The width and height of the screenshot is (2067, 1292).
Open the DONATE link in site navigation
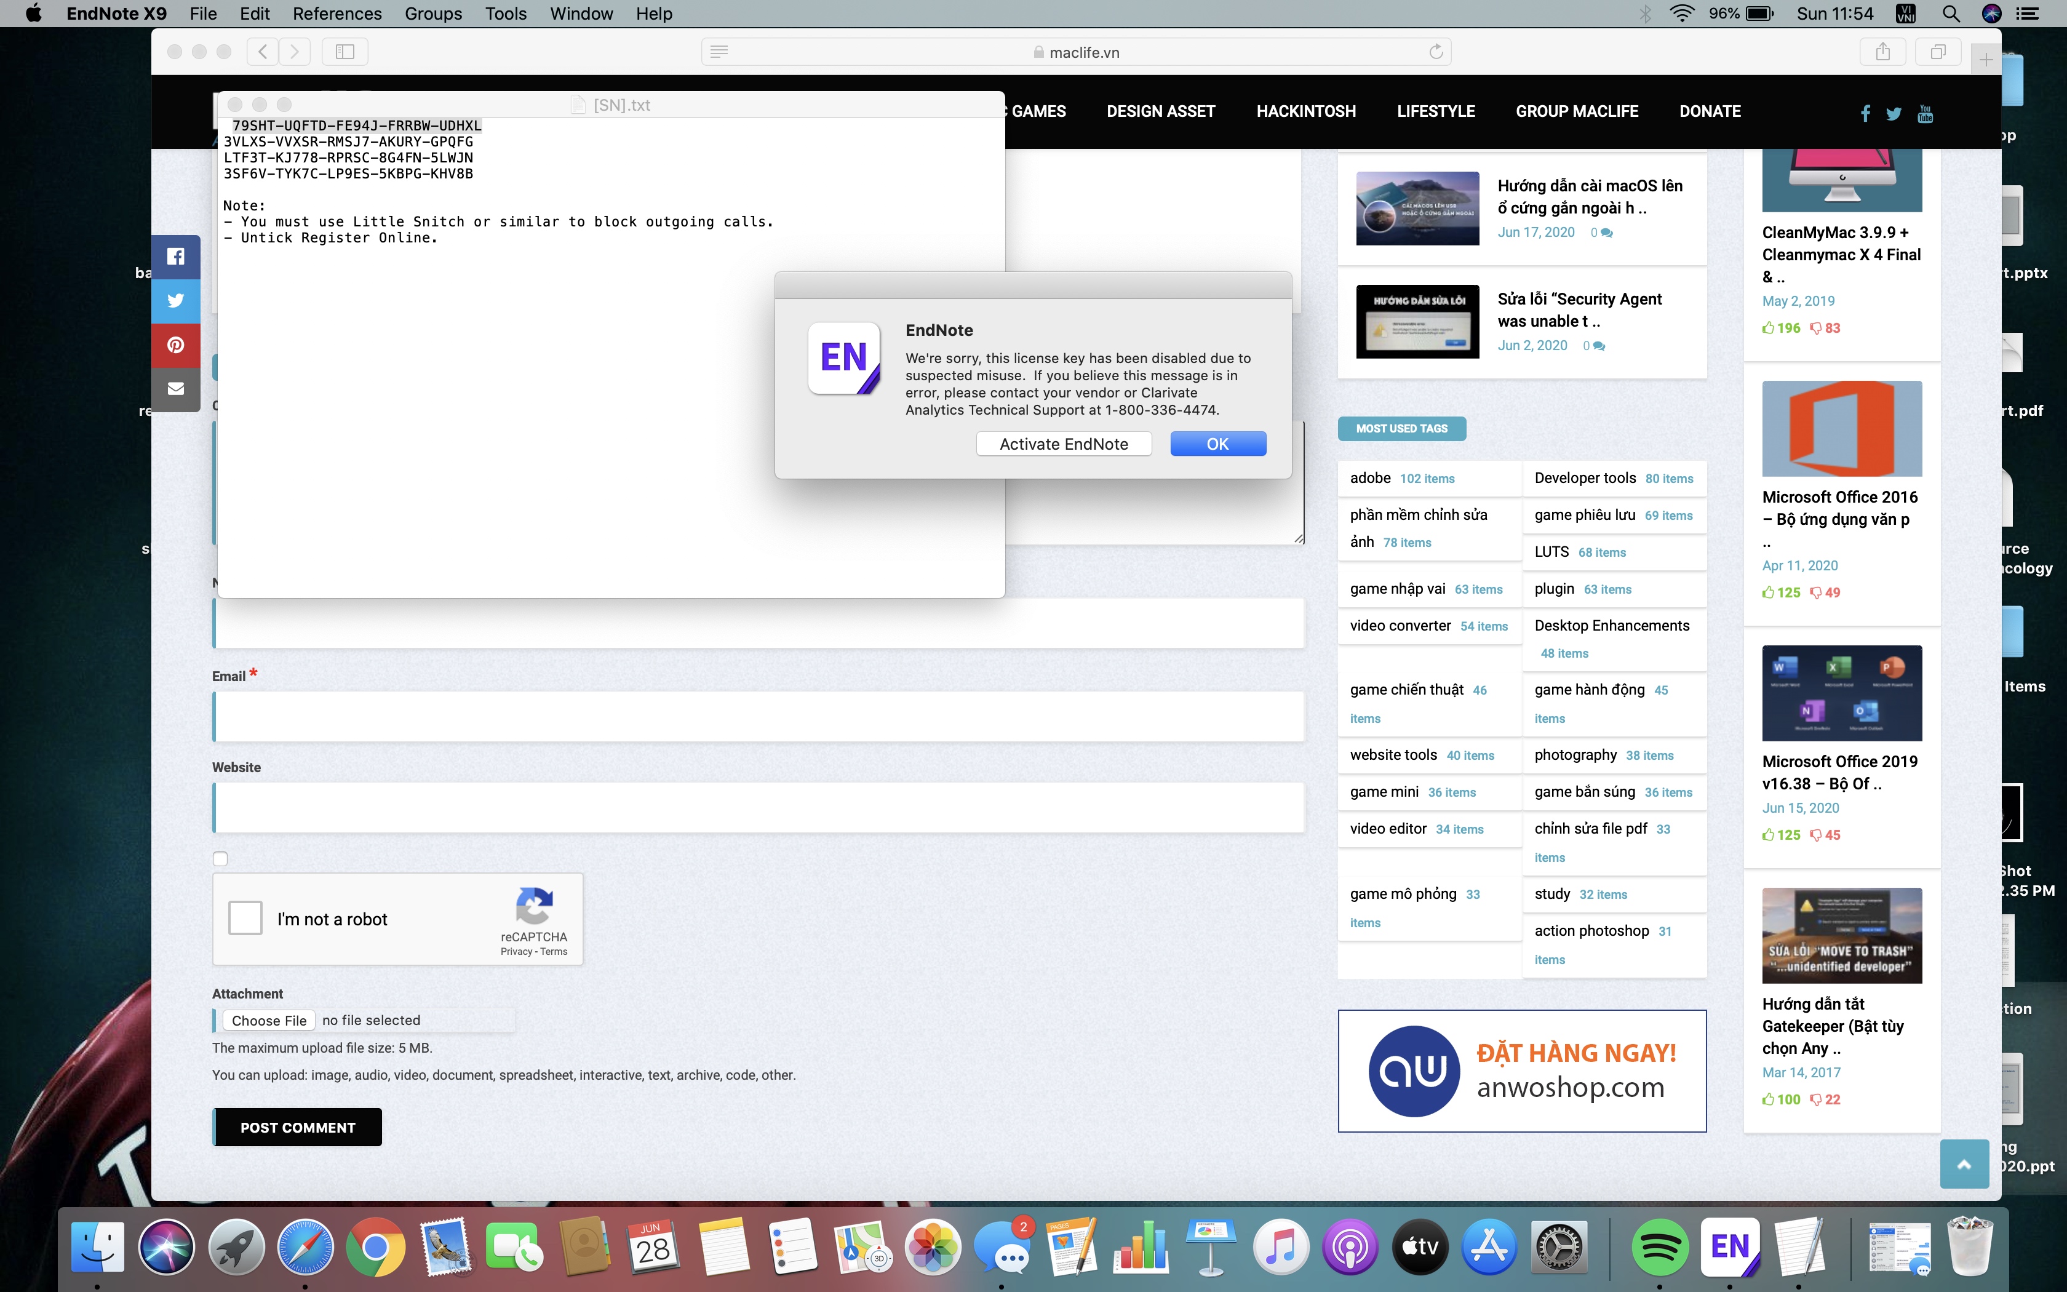[x=1709, y=111]
